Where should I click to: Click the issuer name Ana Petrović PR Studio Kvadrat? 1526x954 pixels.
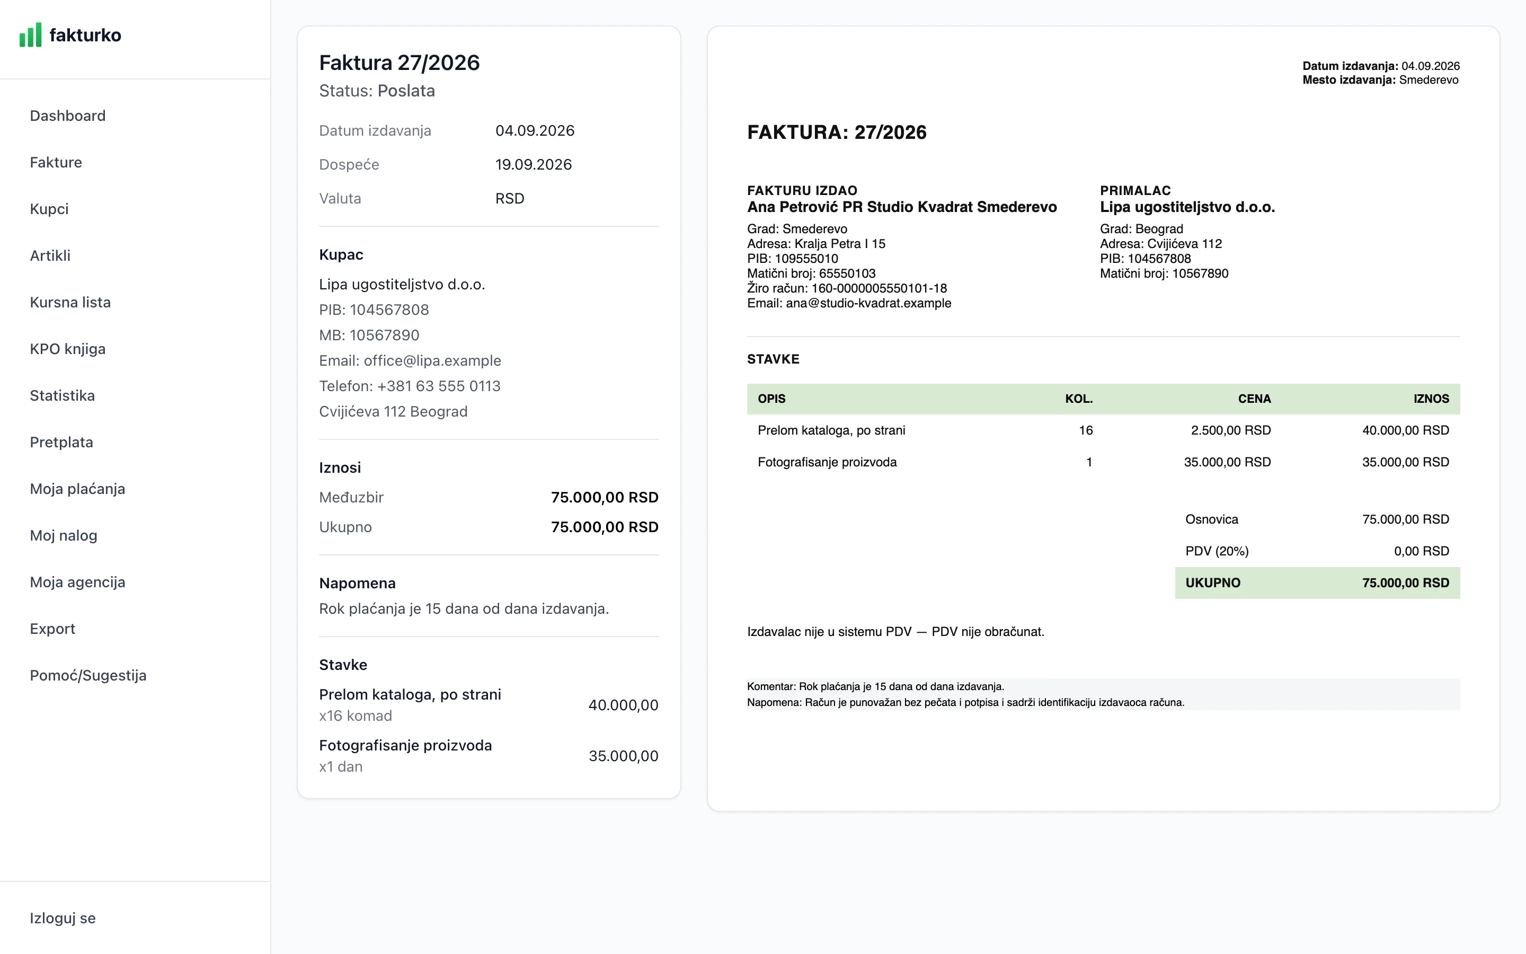point(902,208)
